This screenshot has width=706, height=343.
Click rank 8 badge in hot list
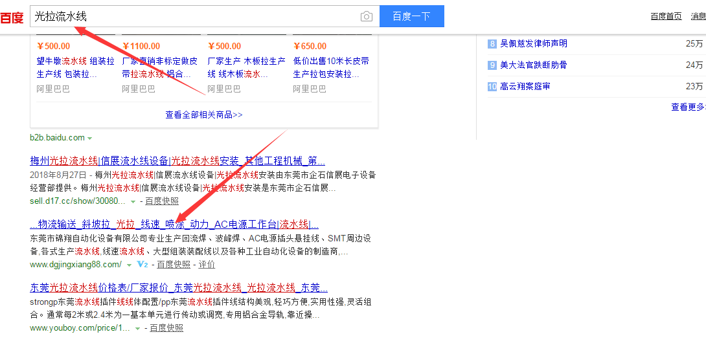click(492, 43)
